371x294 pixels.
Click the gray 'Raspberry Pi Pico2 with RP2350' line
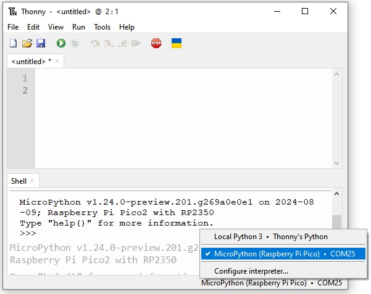click(93, 260)
